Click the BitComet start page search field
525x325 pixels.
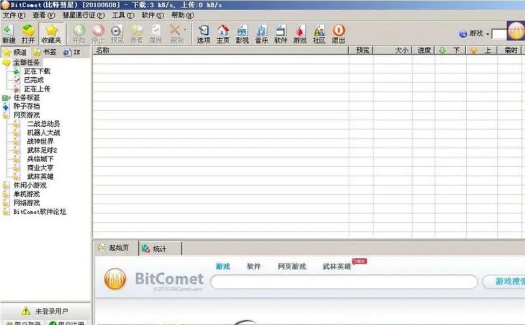[344, 282]
